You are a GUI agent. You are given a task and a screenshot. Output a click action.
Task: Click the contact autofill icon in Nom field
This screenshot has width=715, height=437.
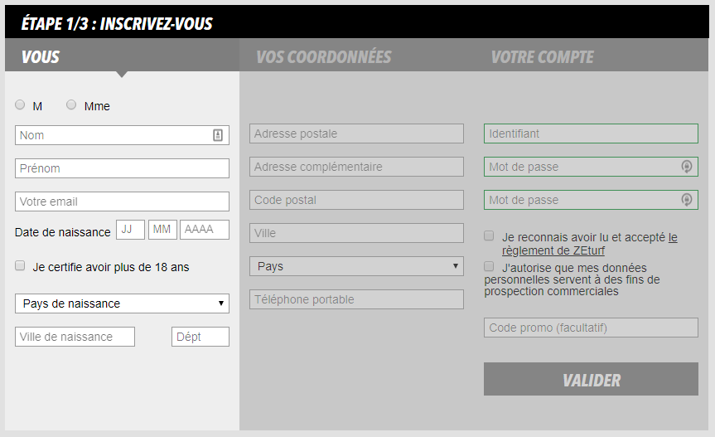218,135
